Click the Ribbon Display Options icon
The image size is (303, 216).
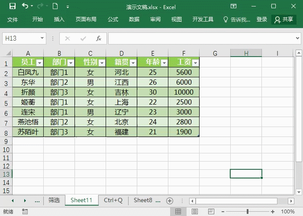coord(233,6)
